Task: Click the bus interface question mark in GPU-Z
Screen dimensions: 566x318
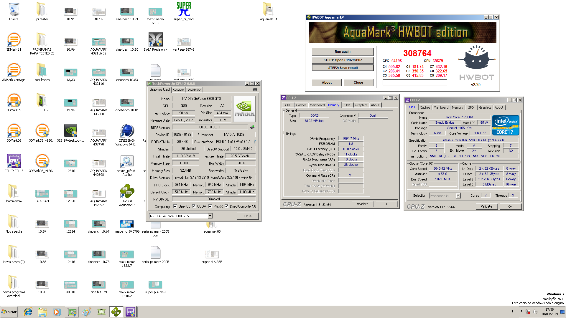Action: [255, 142]
